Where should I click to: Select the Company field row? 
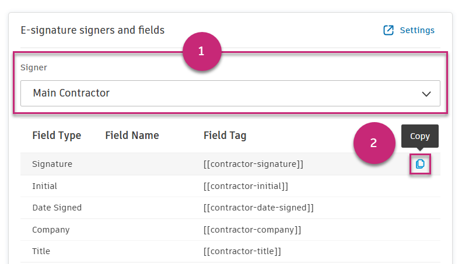[x=51, y=230]
